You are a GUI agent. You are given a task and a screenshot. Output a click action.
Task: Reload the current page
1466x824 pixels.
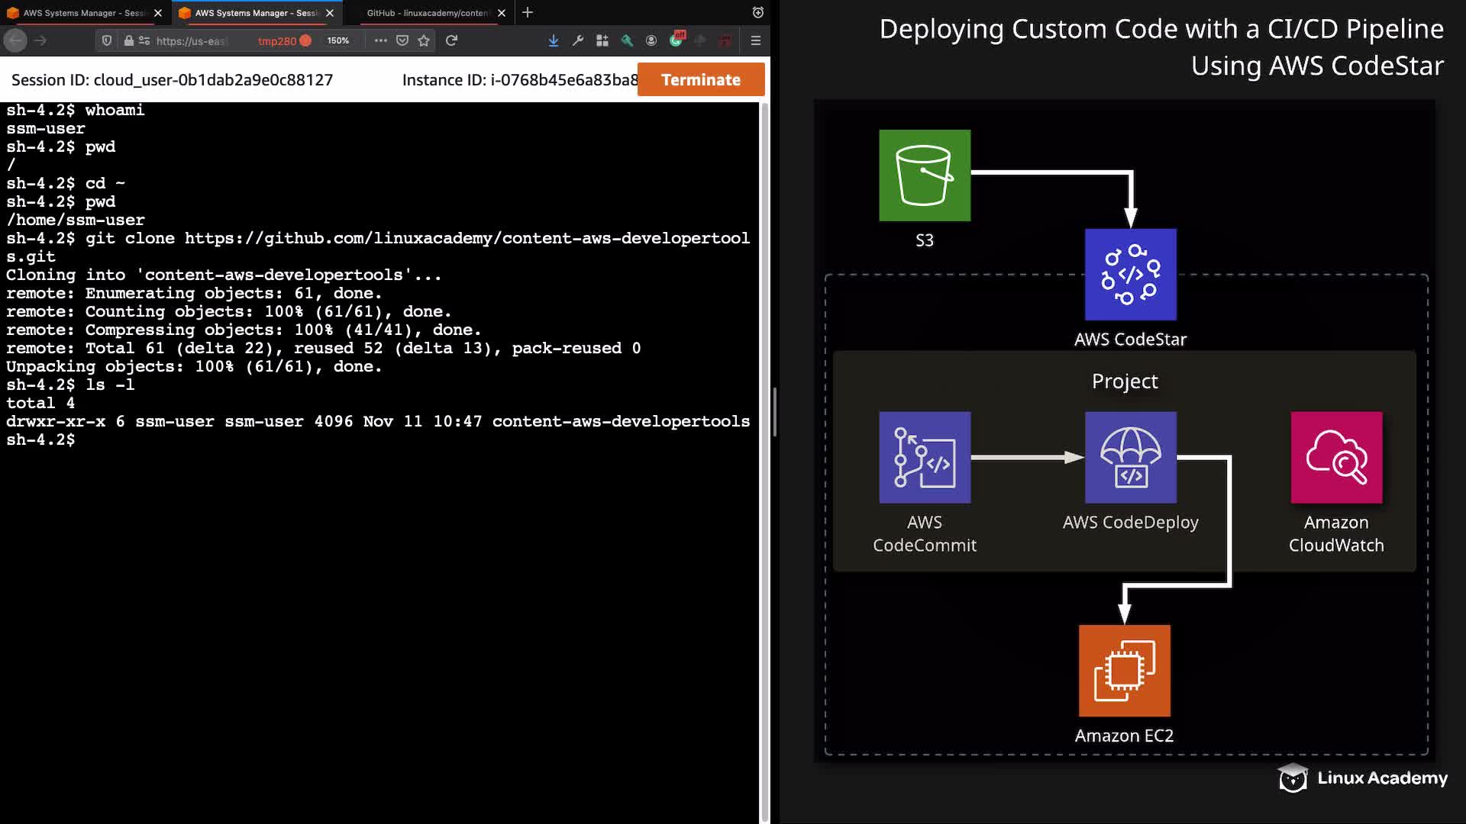pos(451,40)
